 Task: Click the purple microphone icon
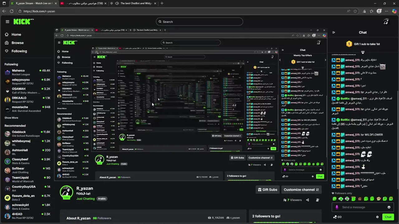pos(337,207)
